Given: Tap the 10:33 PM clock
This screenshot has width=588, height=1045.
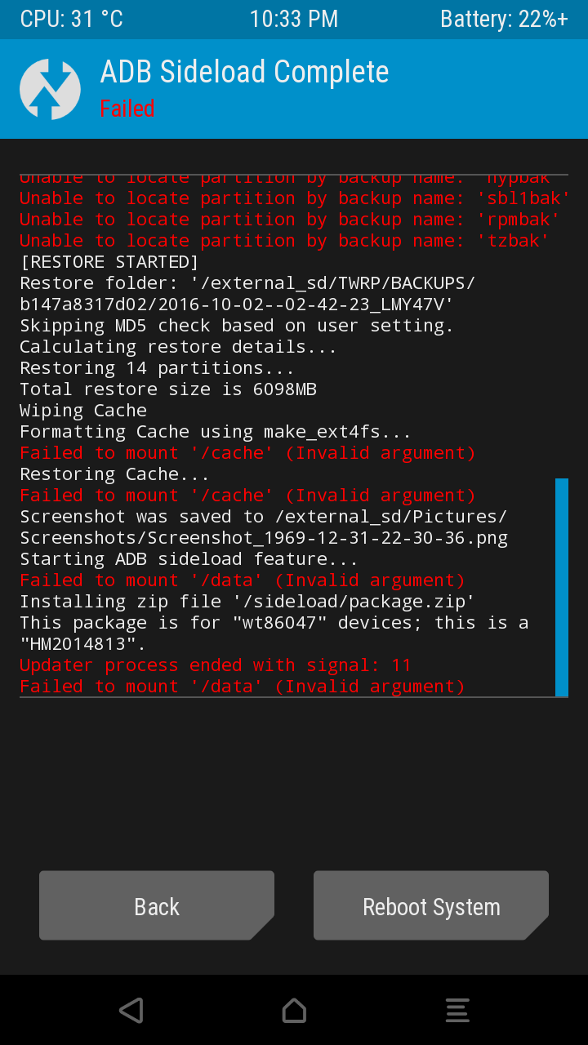Looking at the screenshot, I should (294, 20).
